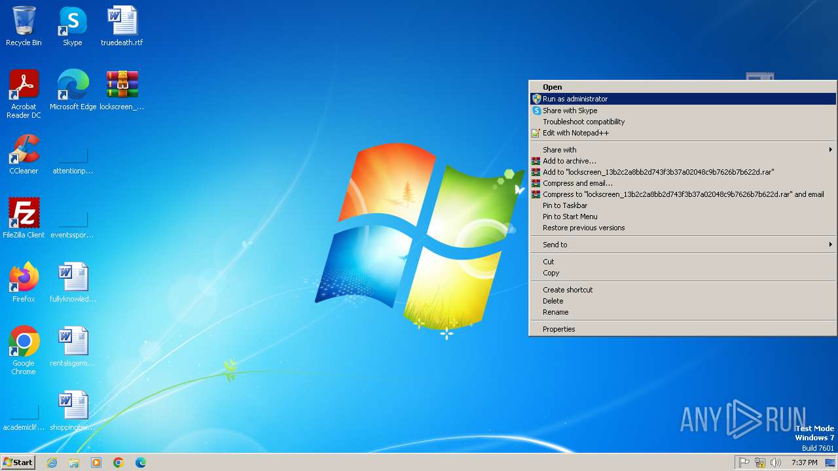
Task: Select the CCleaner desktop shortcut
Action: pos(24,154)
